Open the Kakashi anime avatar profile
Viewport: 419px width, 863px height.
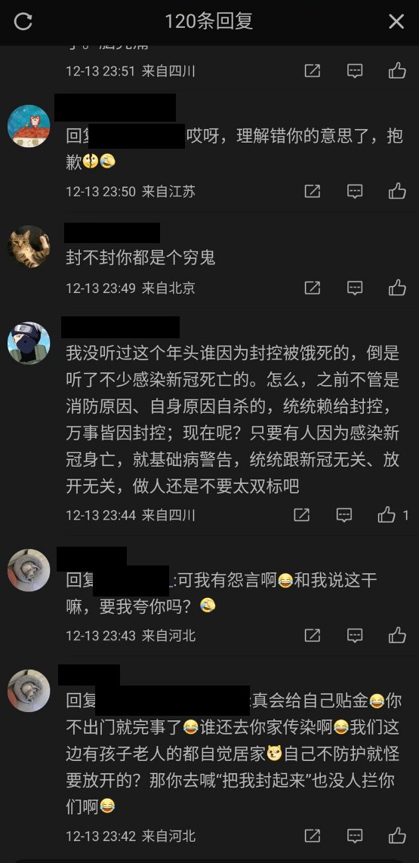[x=29, y=343]
